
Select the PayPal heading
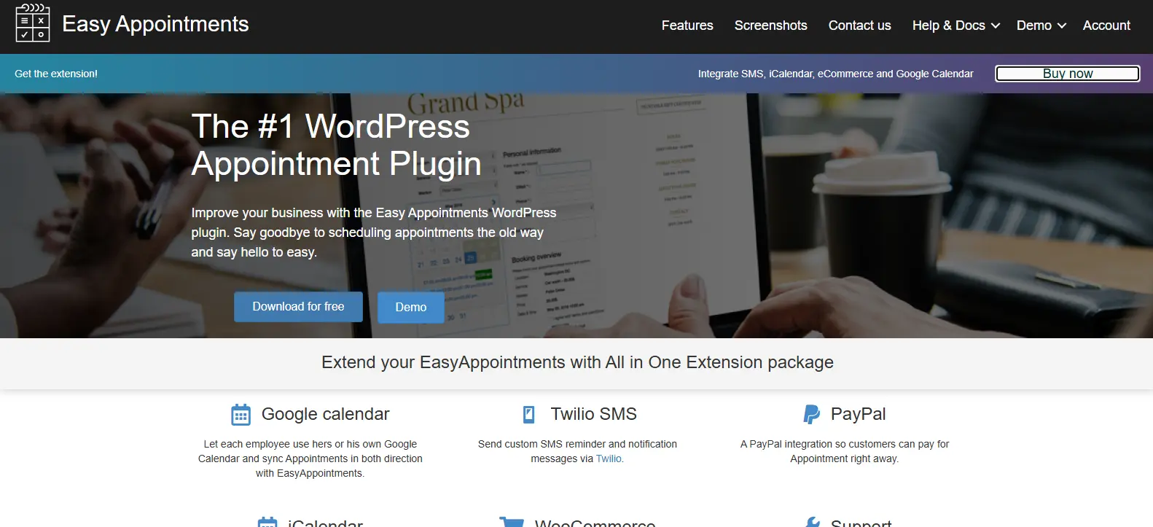point(859,414)
